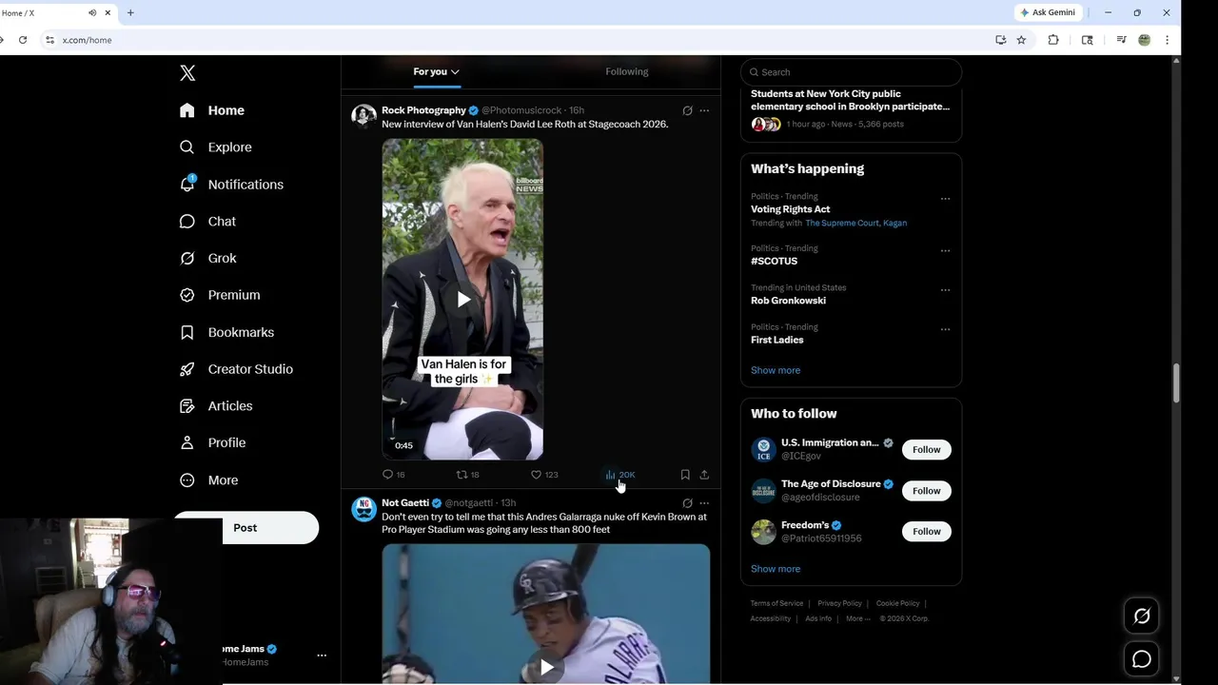Open Privacy Policy link
This screenshot has height=685, width=1218.
[x=839, y=603]
